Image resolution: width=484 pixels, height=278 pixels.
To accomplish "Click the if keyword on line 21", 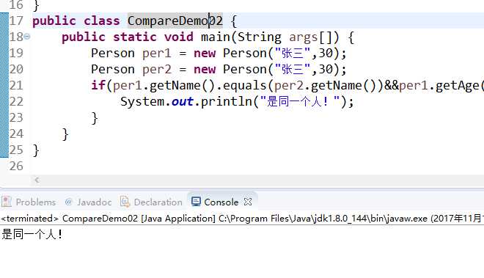I will pos(98,85).
